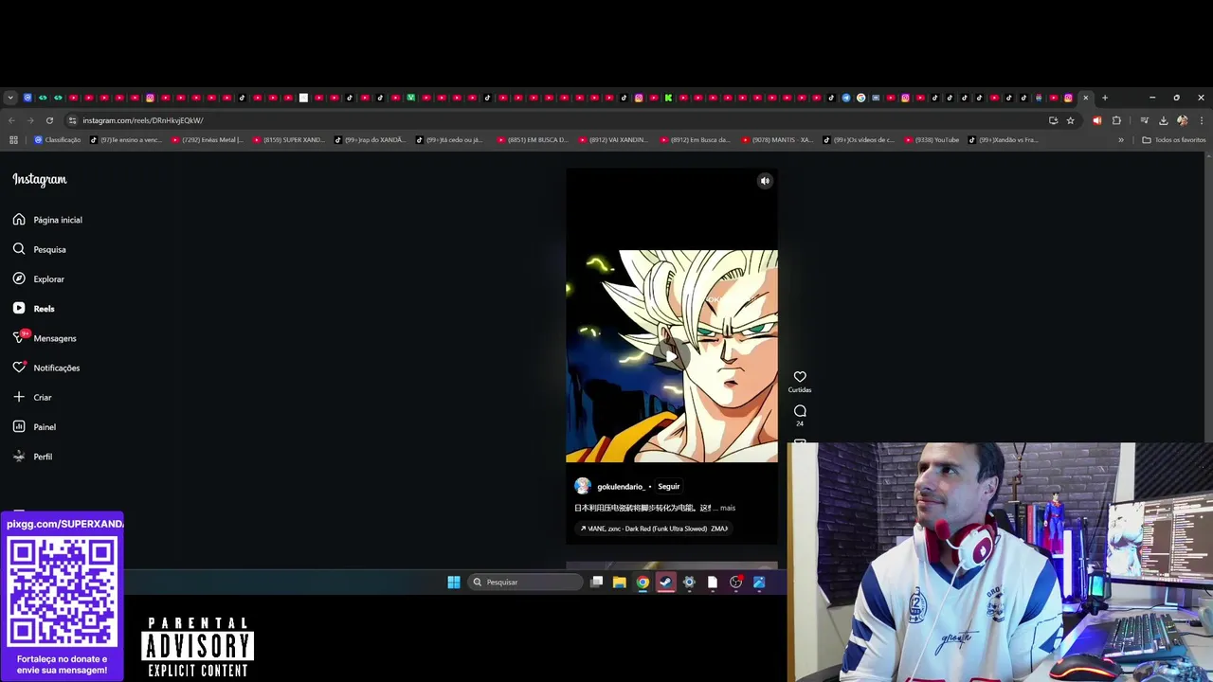Open Task View on the taskbar
Screen dimensions: 1213x682
[596, 583]
